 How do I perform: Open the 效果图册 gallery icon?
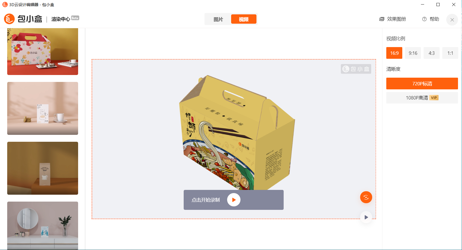coord(382,19)
